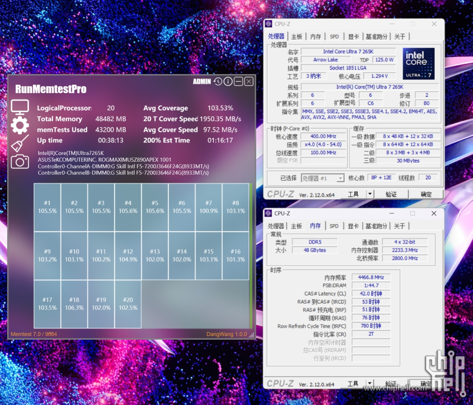
Task: Take screenshot with RunMemtestPro camera icon
Action: click(20, 161)
